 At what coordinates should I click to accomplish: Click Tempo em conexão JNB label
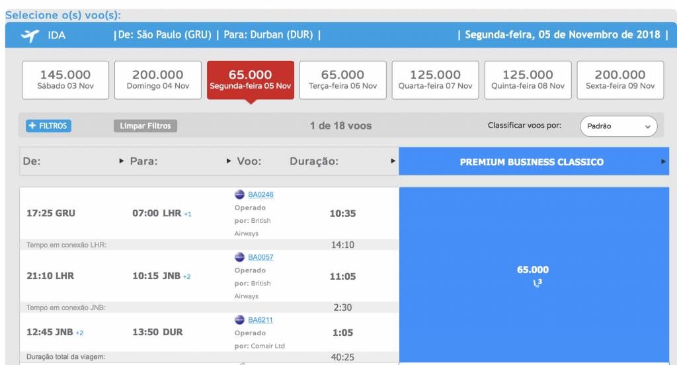click(66, 307)
